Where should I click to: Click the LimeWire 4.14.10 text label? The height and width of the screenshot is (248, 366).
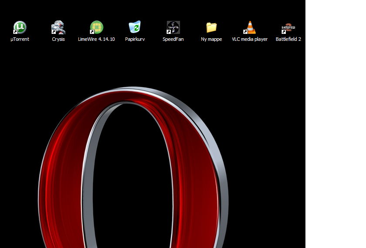(96, 39)
